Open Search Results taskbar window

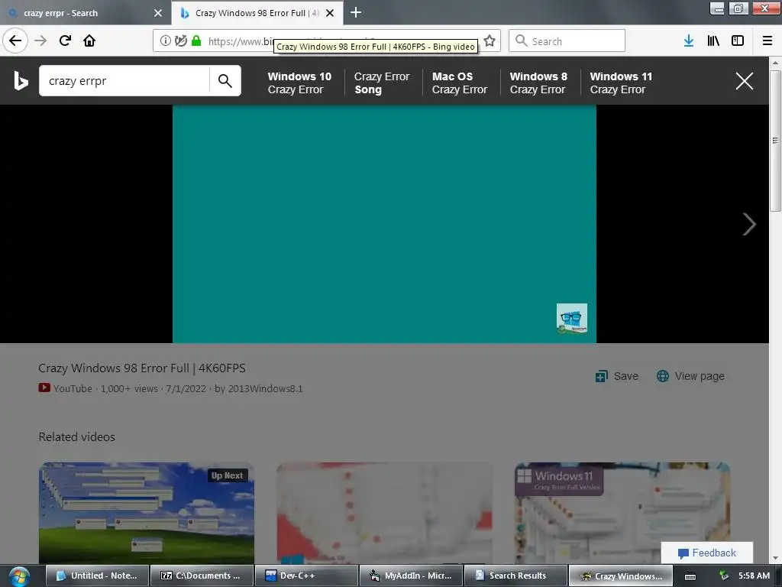516,576
